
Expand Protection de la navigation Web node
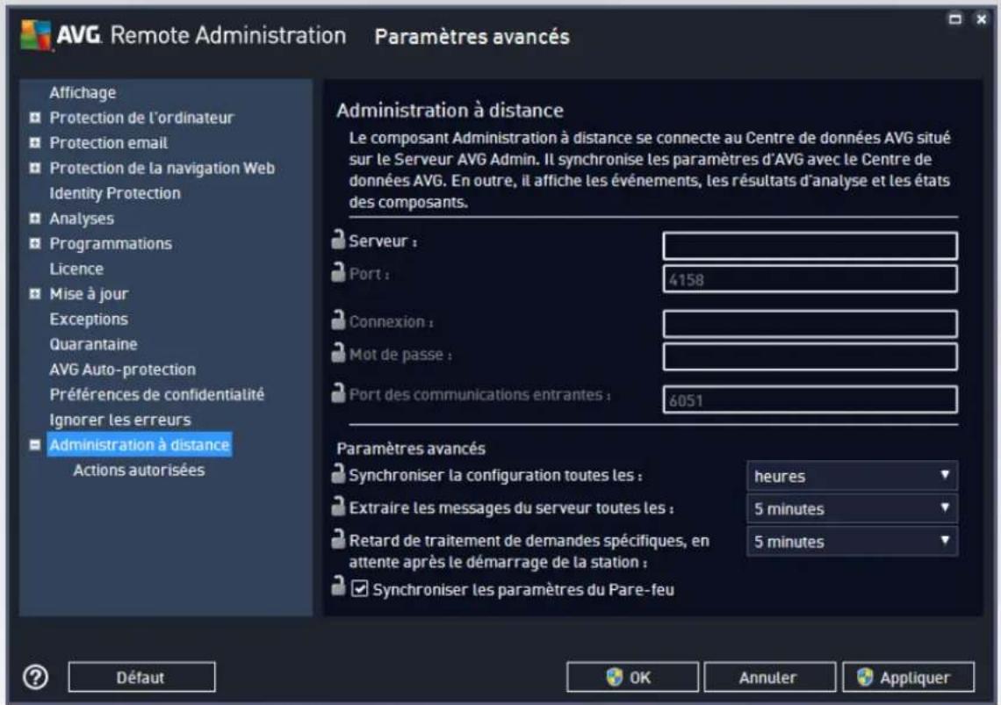pos(35,168)
